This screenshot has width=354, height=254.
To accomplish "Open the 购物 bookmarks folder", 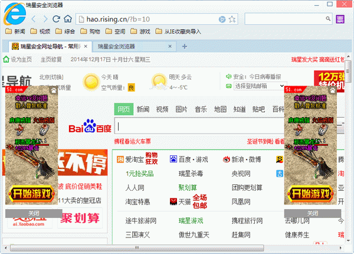I will 90,31.
